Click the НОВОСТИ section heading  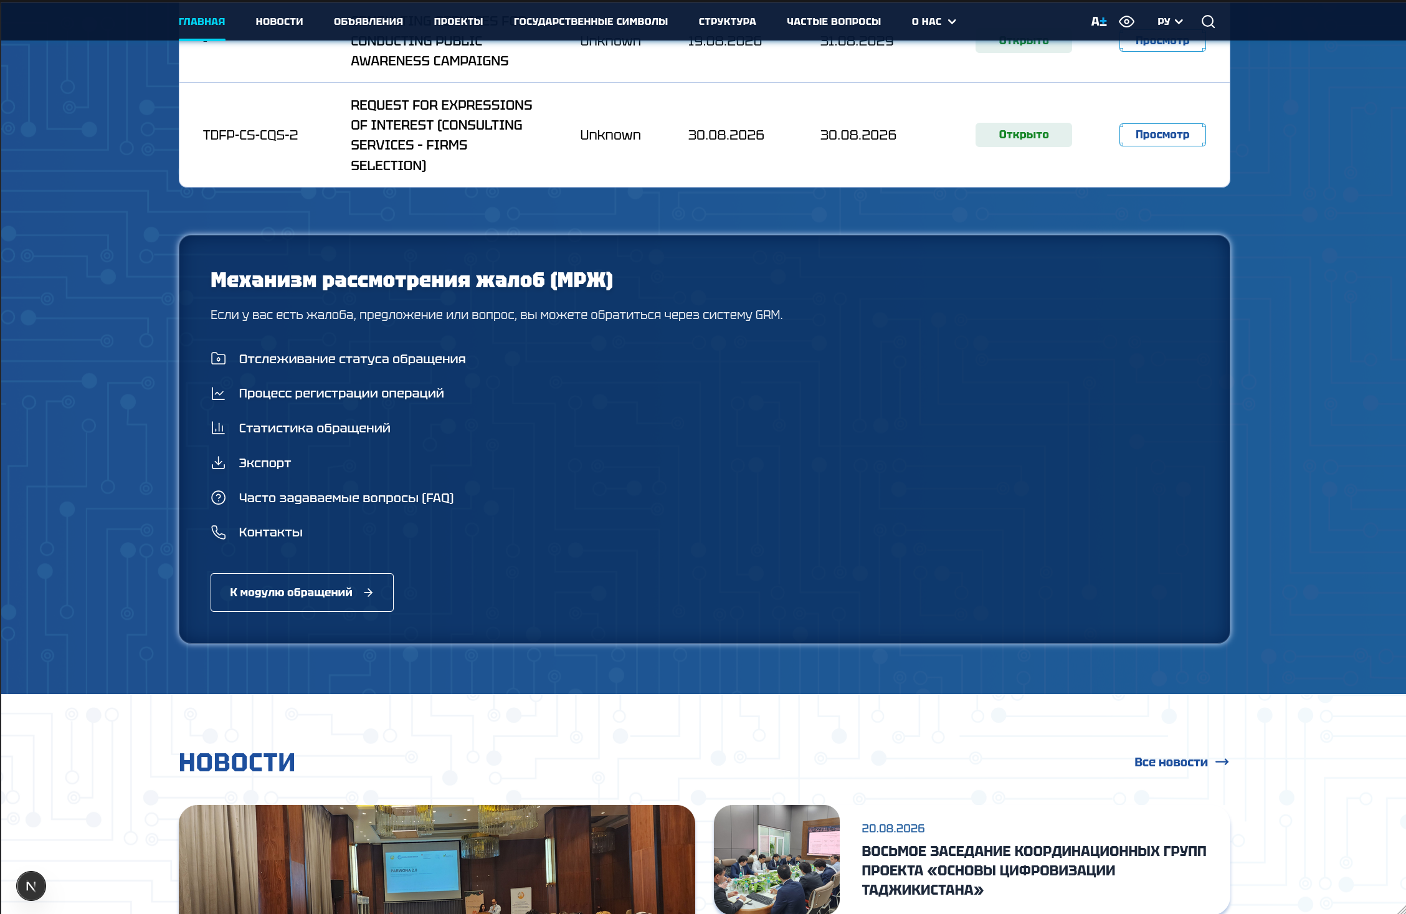pyautogui.click(x=237, y=763)
